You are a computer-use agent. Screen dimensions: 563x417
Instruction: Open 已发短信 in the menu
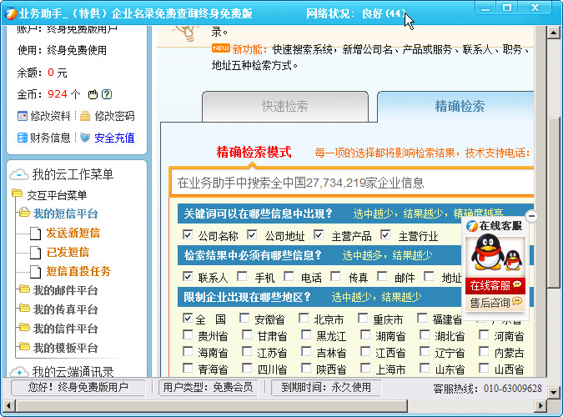tap(68, 252)
